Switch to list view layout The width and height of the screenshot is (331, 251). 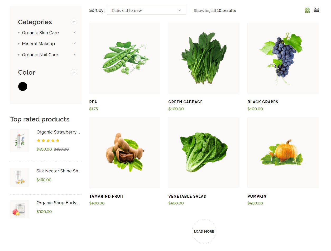click(316, 10)
